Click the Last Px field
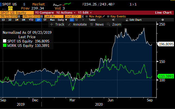 click(54, 17)
